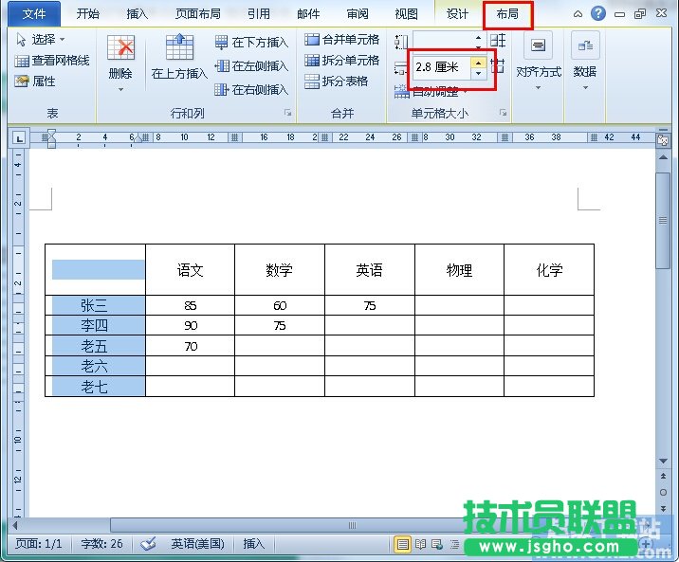Expand the 对齐方式 alignment dropdown
The width and height of the screenshot is (679, 562).
click(538, 72)
